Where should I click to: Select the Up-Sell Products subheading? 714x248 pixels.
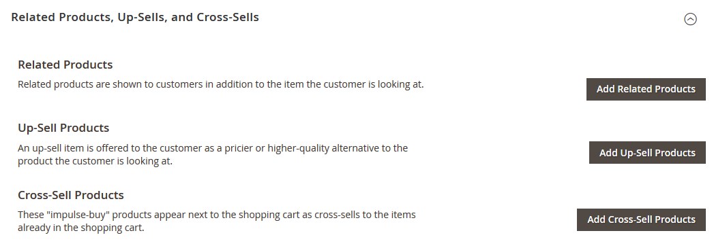pyautogui.click(x=63, y=128)
